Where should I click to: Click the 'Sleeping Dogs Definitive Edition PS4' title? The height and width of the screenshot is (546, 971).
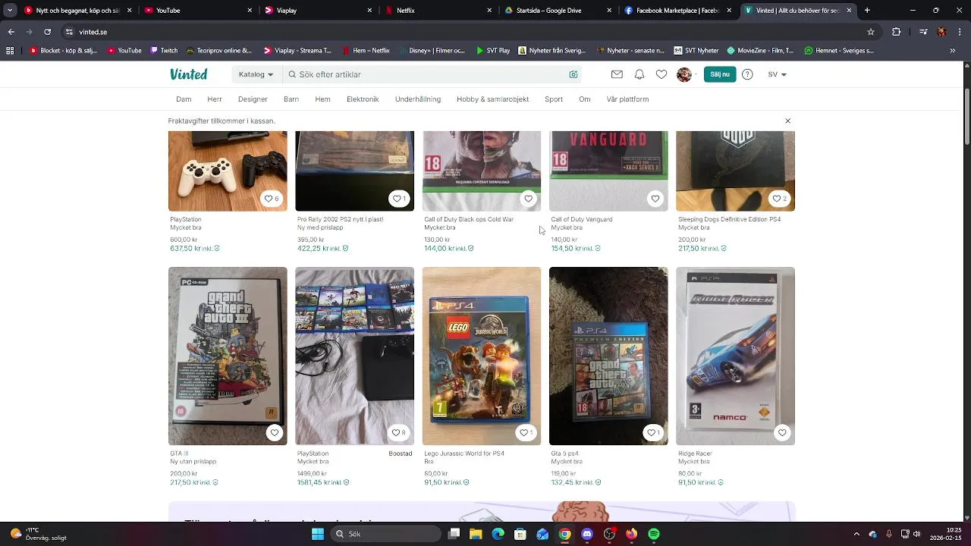pyautogui.click(x=729, y=219)
